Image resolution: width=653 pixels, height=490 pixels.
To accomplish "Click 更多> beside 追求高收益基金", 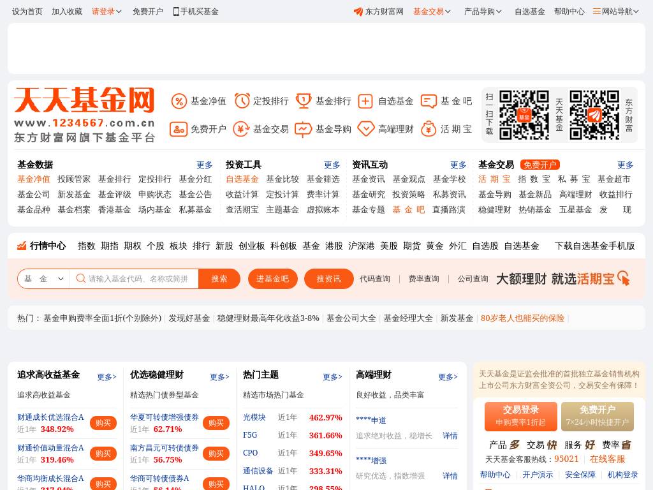I will (x=106, y=376).
